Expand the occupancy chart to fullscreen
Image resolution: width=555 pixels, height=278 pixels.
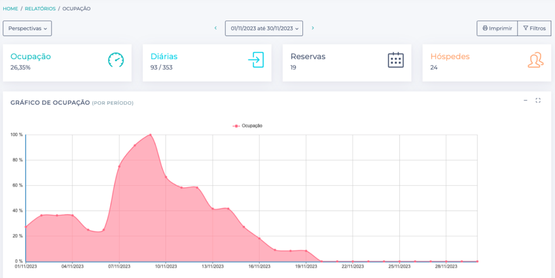(538, 100)
